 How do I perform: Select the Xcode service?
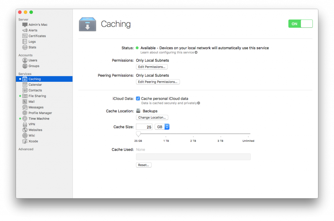(x=33, y=141)
